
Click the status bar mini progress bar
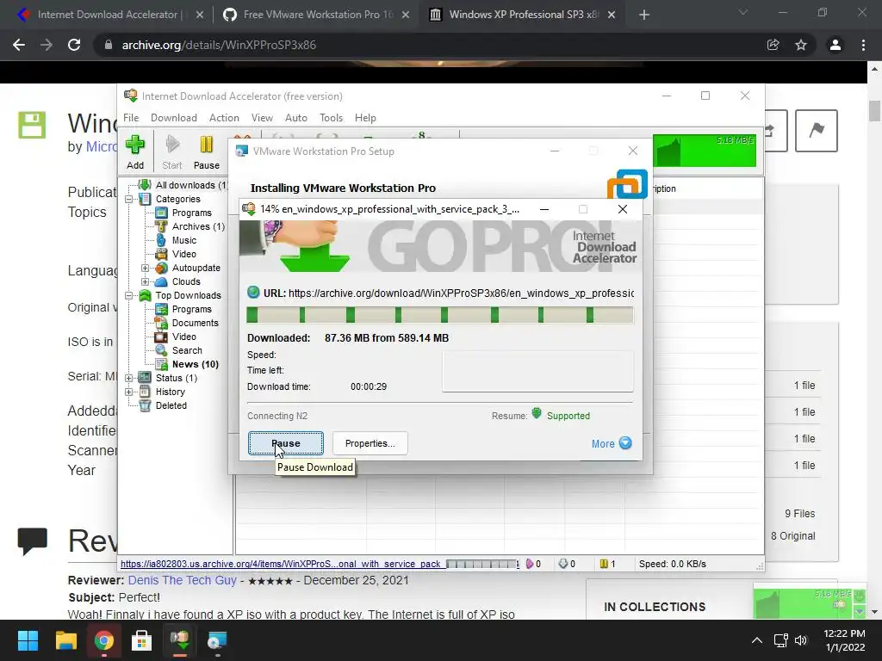[482, 564]
